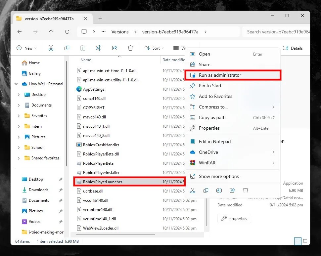
Task: Click the Share icon in the toolbar
Action: click(x=115, y=48)
